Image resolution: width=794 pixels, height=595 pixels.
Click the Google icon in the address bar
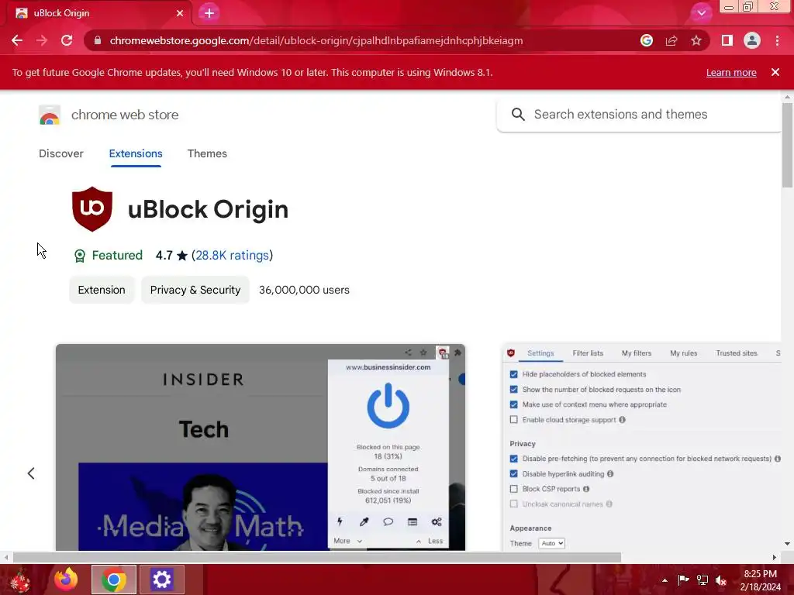(x=646, y=40)
